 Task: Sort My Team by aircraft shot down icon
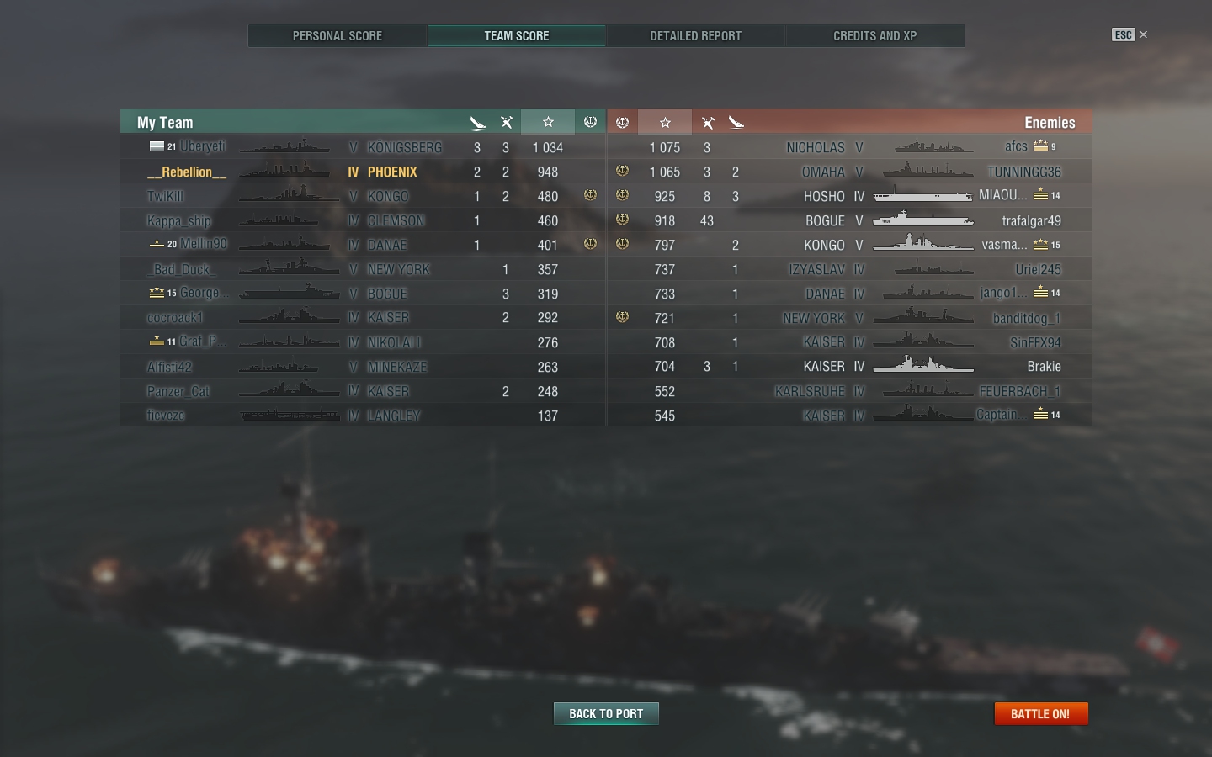[x=477, y=123]
